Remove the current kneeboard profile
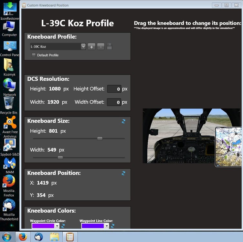The height and width of the screenshot is (242, 243). [x=101, y=46]
